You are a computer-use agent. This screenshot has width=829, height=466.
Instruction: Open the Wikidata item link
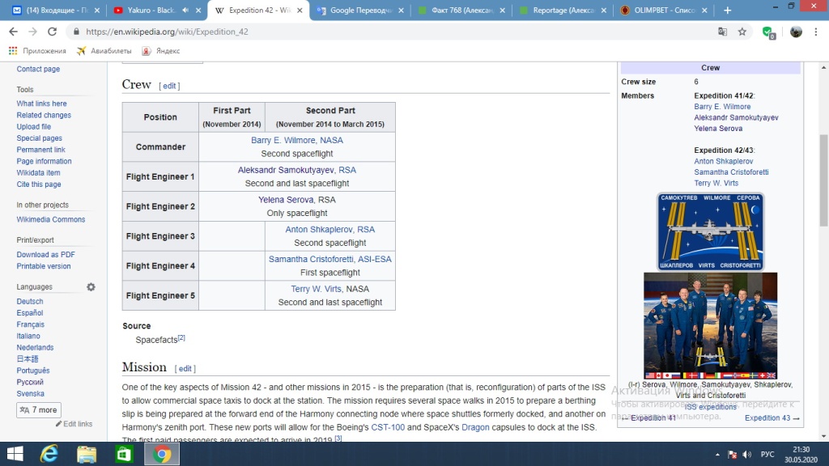38,173
